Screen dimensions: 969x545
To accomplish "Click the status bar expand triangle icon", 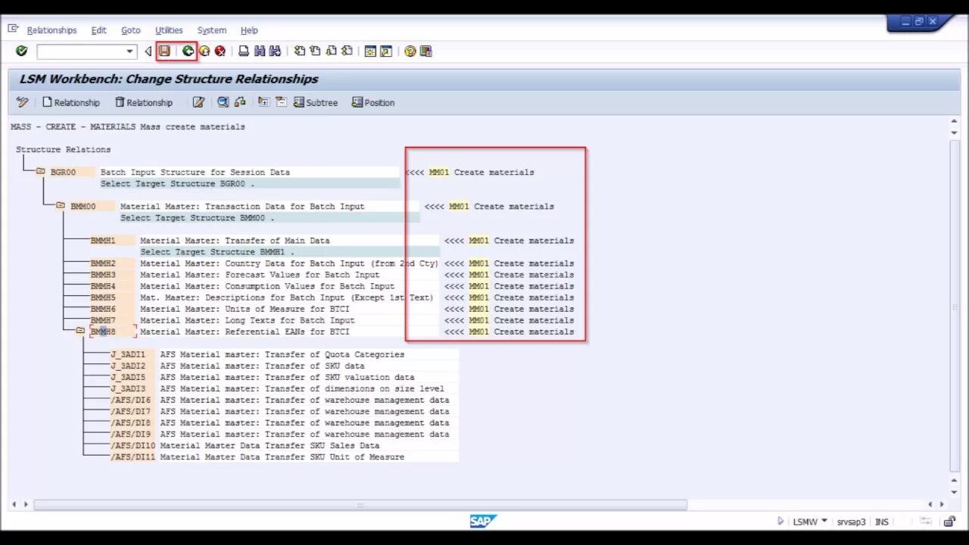I will [780, 521].
